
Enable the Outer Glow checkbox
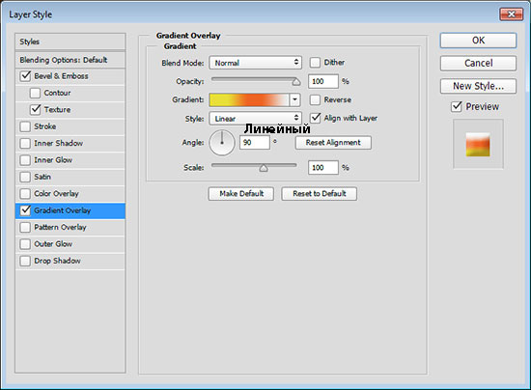[25, 244]
